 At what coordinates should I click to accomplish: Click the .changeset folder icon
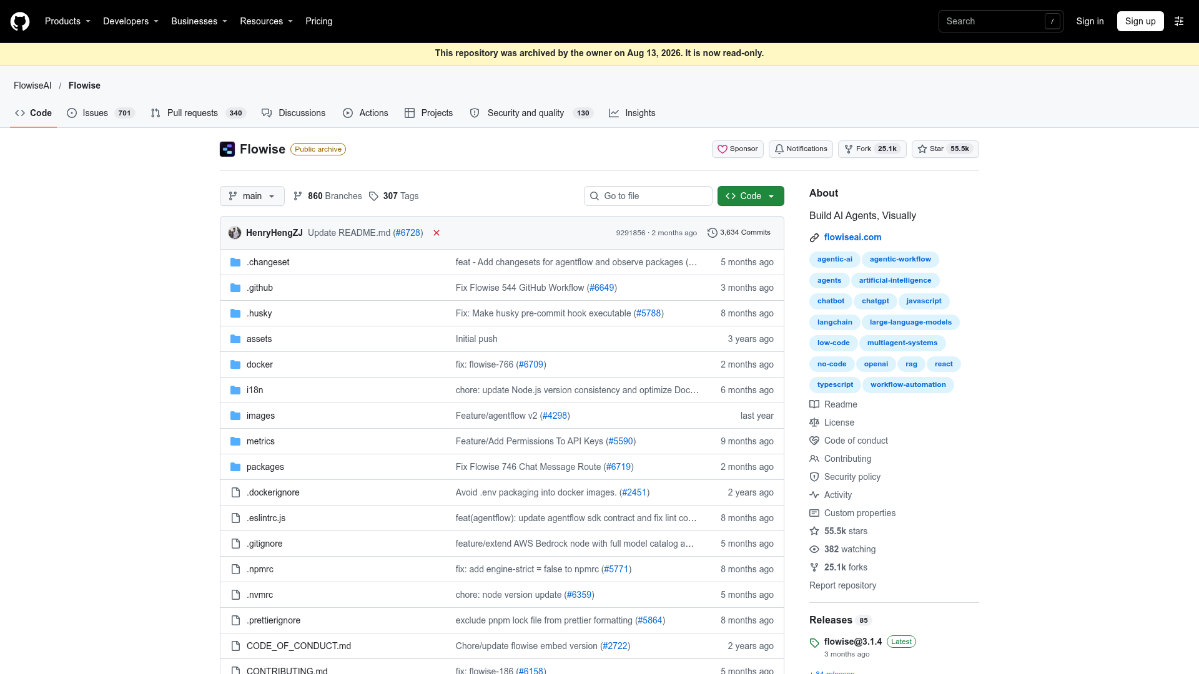pos(235,262)
